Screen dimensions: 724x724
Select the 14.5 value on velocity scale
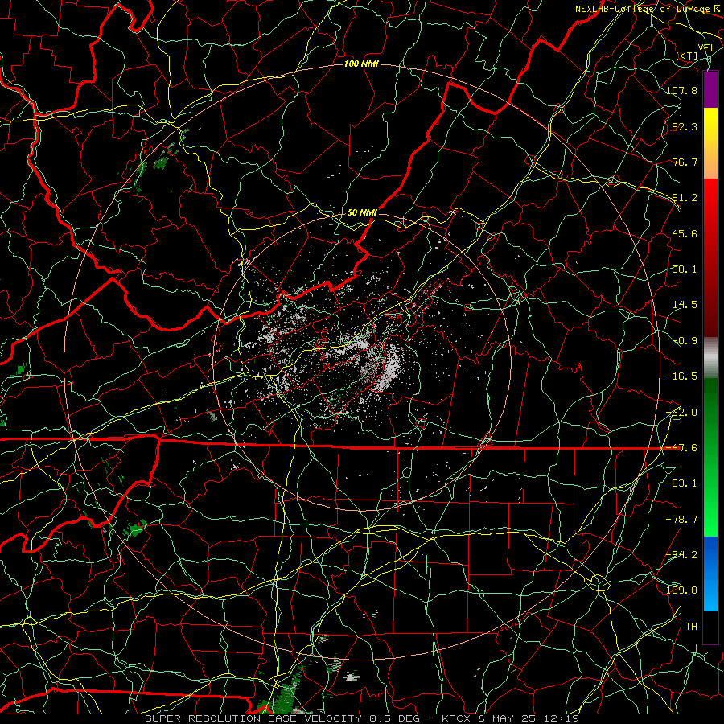tap(685, 305)
